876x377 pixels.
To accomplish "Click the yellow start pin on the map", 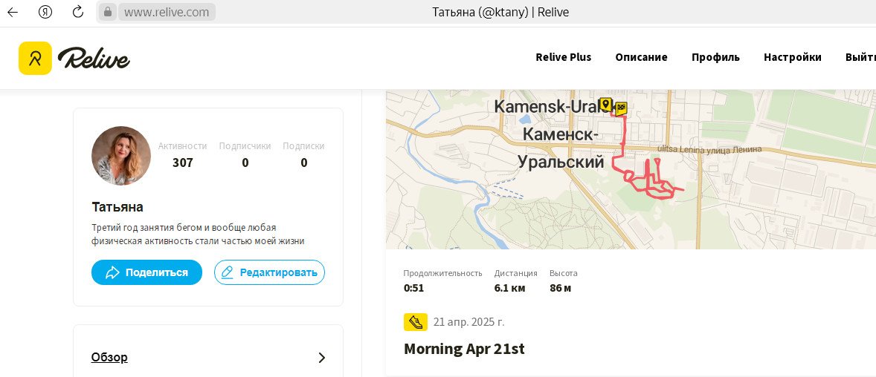I will [x=605, y=105].
